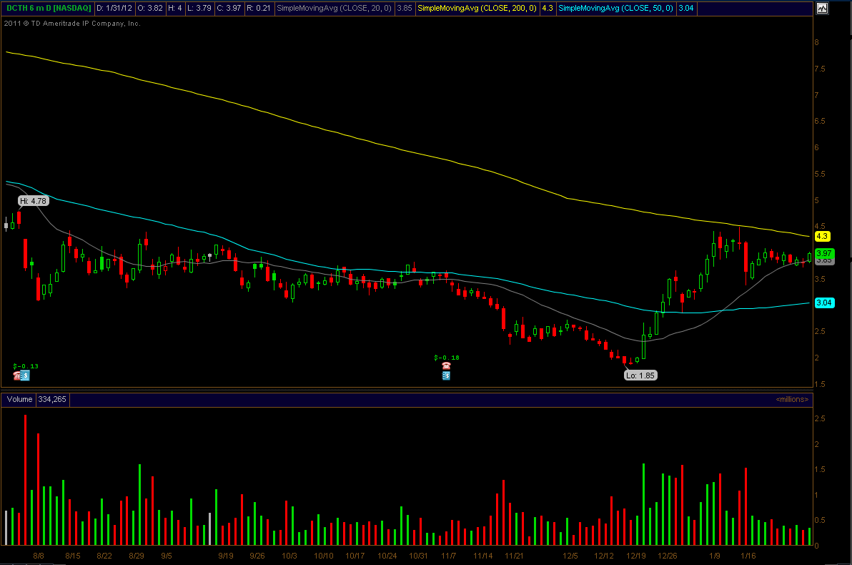Viewport: 852px width, 565px height.
Task: Click the yellow 4.3 price axis tag
Action: click(822, 236)
